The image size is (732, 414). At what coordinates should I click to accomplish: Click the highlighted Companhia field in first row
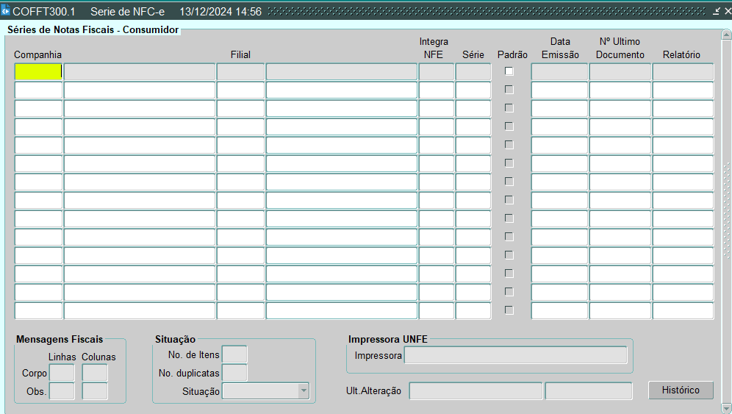(x=38, y=71)
